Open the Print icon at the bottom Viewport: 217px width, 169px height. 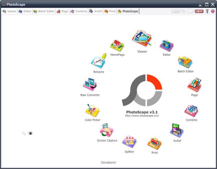tap(154, 143)
